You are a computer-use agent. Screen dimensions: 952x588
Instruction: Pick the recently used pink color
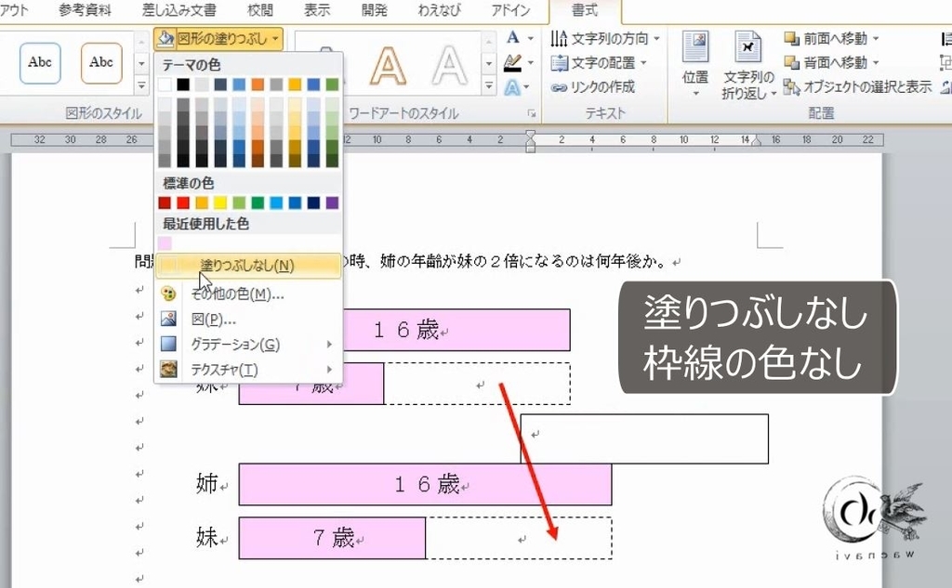click(165, 243)
